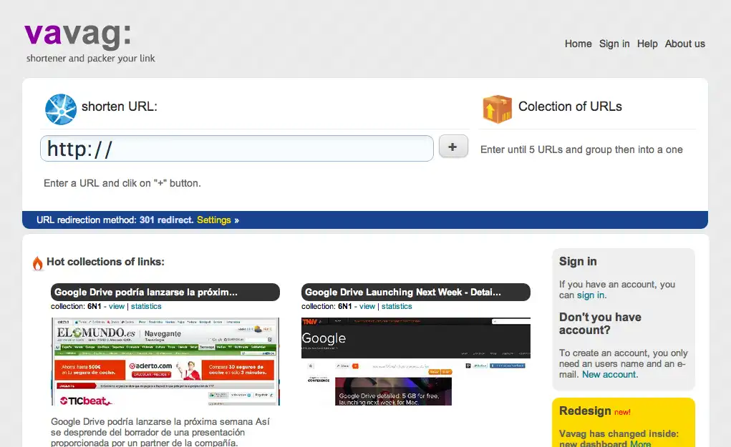731x447 pixels.
Task: View the collection under Google Drive podría lanzarse
Action: click(117, 306)
